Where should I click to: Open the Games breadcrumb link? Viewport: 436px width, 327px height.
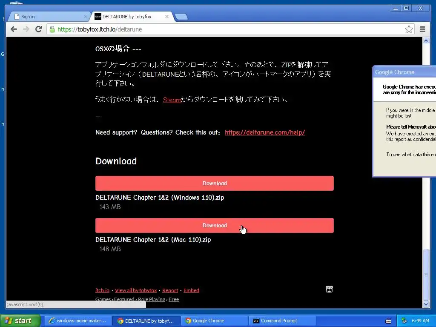(x=103, y=299)
